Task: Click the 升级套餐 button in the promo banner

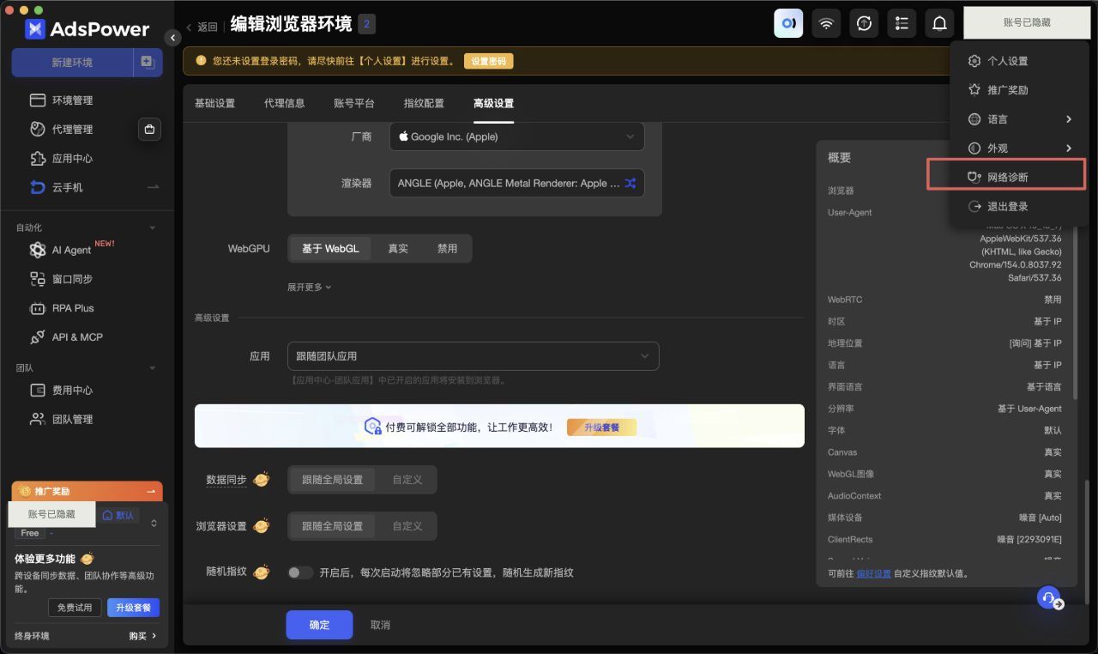Action: (x=601, y=427)
